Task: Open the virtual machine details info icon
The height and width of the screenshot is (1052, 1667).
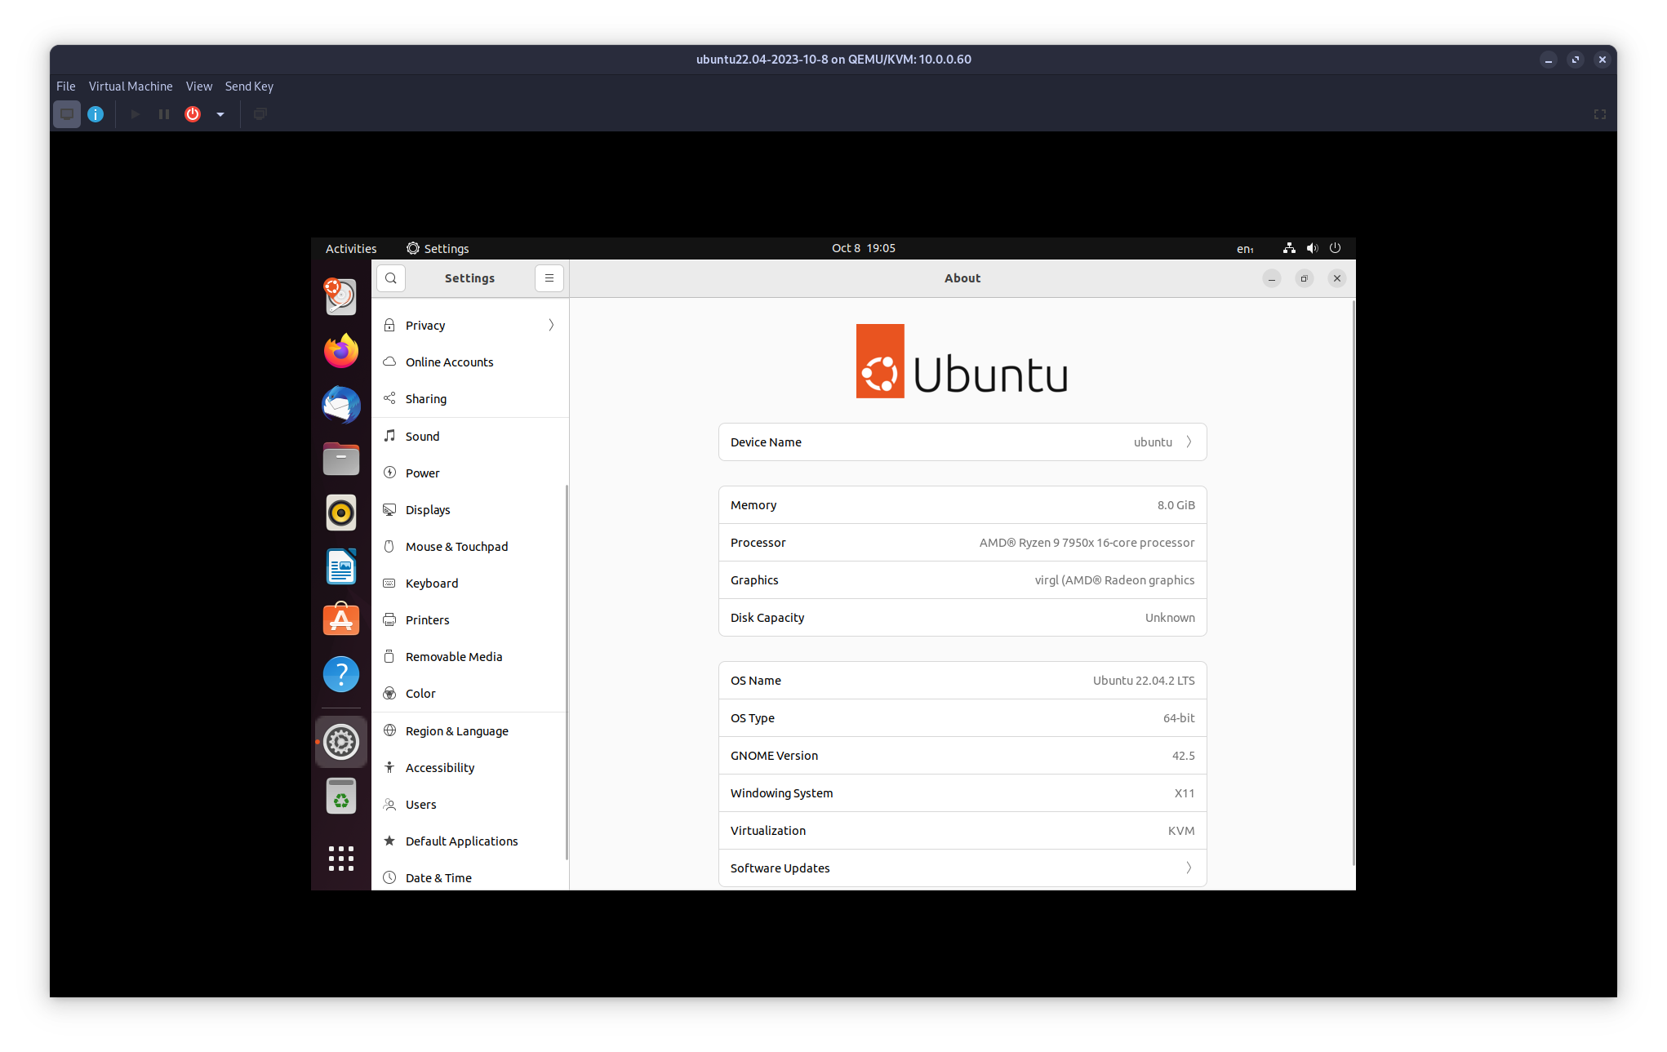Action: pos(96,114)
